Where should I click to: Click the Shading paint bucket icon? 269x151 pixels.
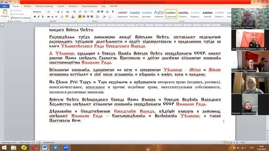(104, 17)
